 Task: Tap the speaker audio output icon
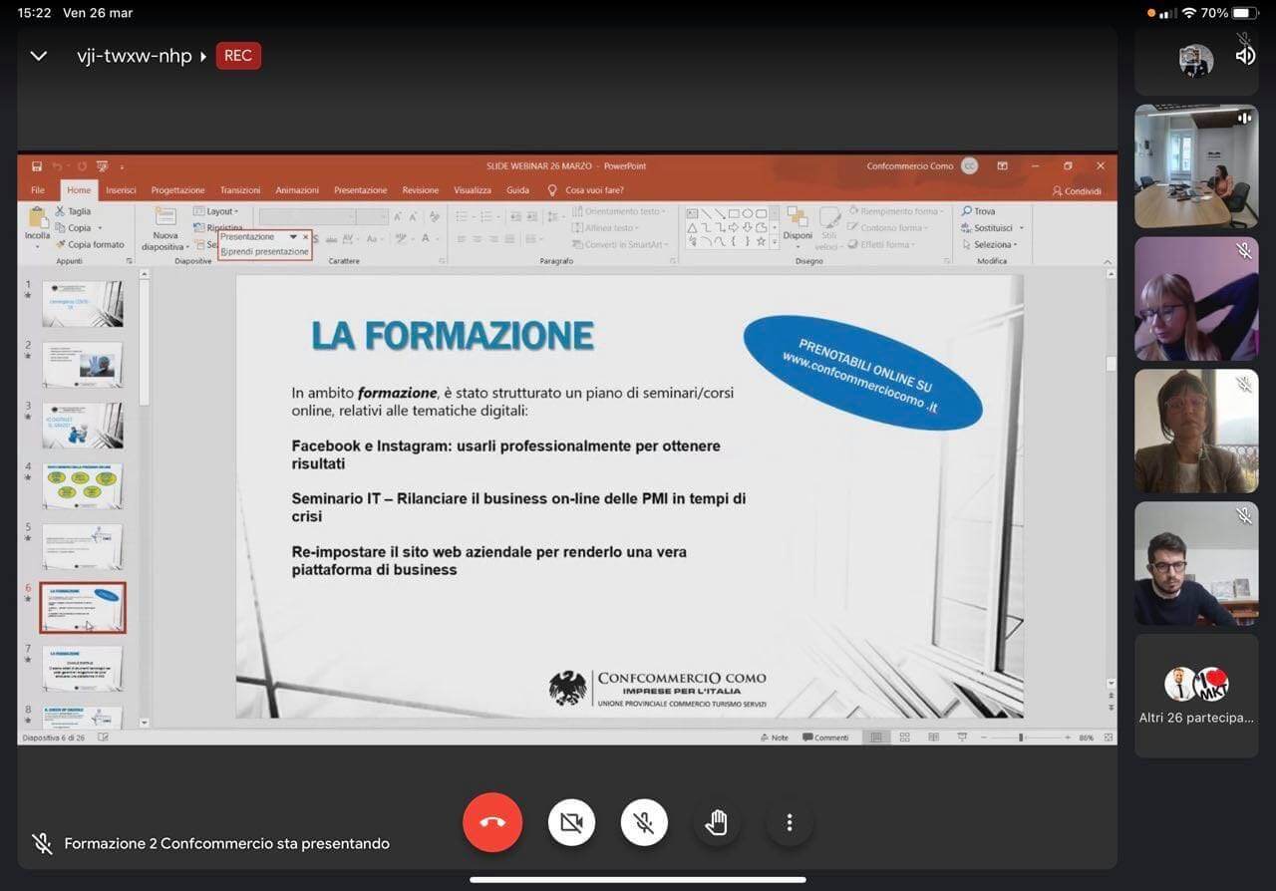coord(1245,56)
